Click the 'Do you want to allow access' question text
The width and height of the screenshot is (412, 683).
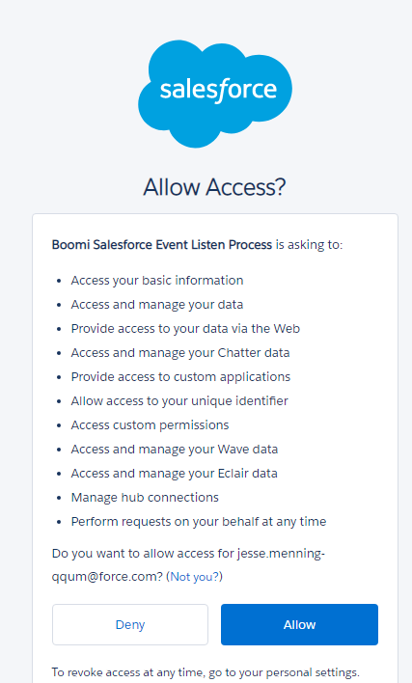point(188,565)
